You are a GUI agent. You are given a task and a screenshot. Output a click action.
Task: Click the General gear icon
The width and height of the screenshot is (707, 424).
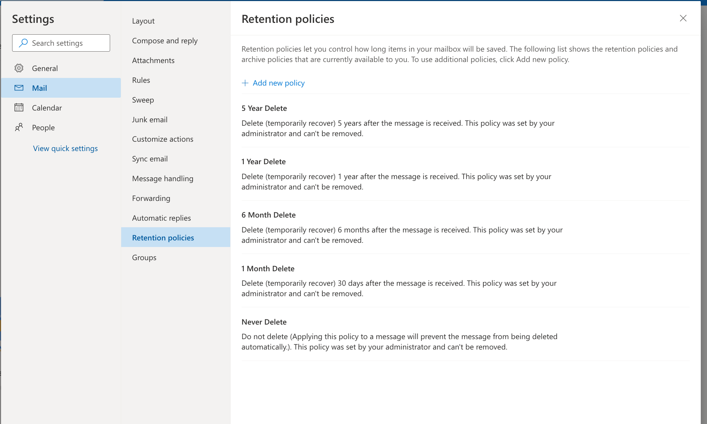tap(19, 68)
